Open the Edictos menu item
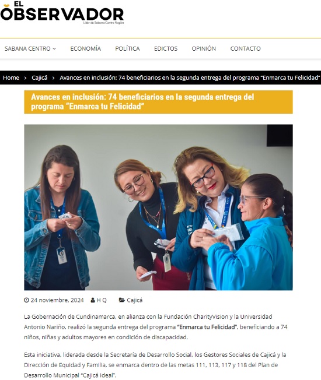This screenshot has width=321, height=380. [x=166, y=49]
